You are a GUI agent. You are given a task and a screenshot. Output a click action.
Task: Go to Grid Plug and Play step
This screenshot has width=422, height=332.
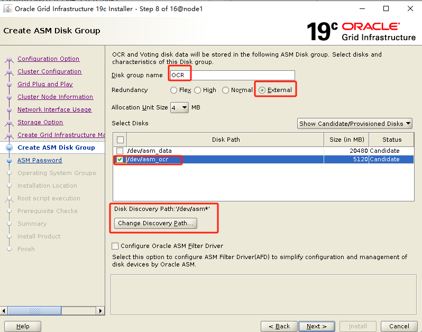[x=45, y=84]
